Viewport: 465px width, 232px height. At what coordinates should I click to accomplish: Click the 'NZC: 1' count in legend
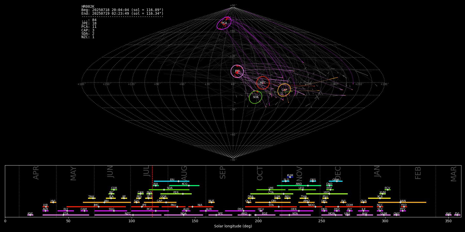pos(88,37)
